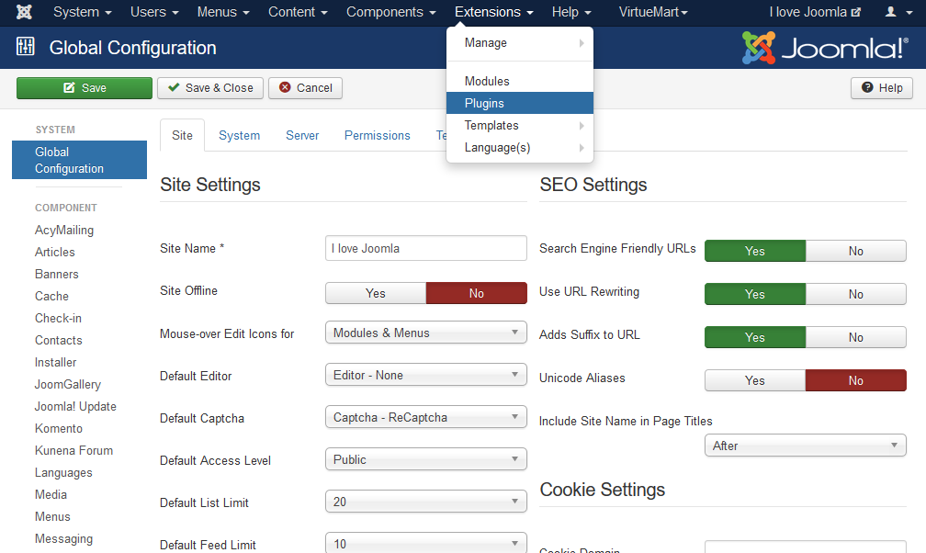
Task: Open Komento component settings
Action: pos(59,428)
